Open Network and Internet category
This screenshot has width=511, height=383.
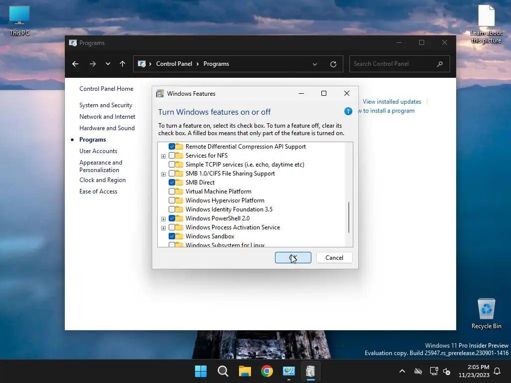(x=107, y=117)
